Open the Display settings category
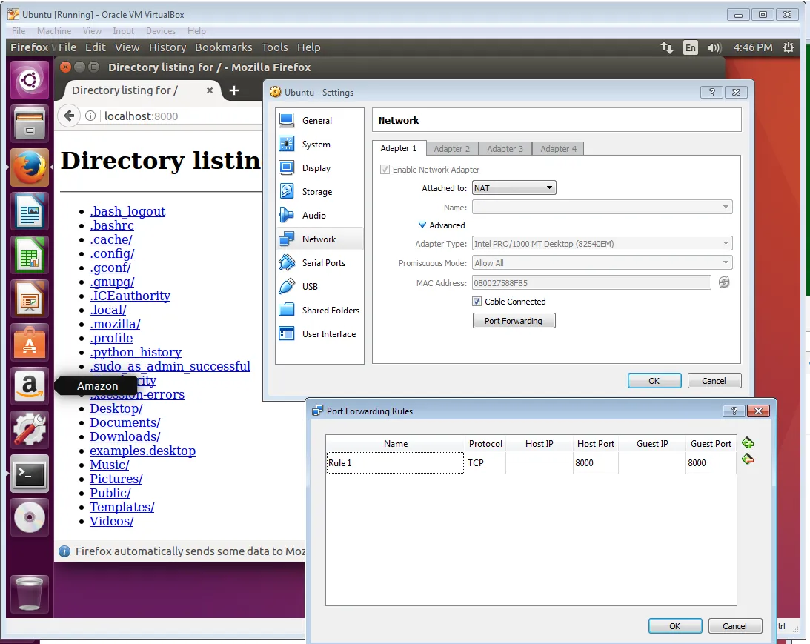810x644 pixels. (319, 167)
